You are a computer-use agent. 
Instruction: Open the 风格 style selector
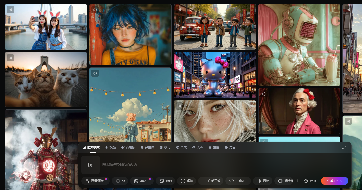(263, 181)
